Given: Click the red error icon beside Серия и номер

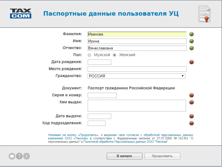Looking at the screenshot, I should (192, 96).
